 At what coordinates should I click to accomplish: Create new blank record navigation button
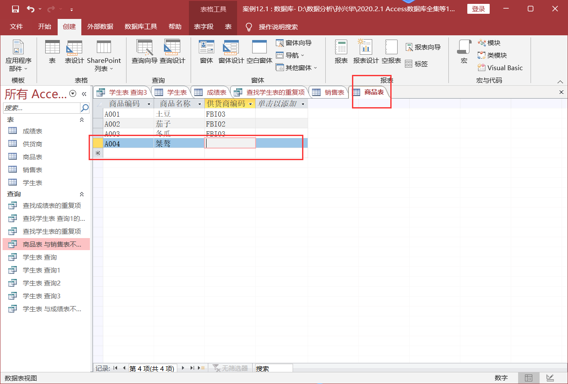coord(201,368)
